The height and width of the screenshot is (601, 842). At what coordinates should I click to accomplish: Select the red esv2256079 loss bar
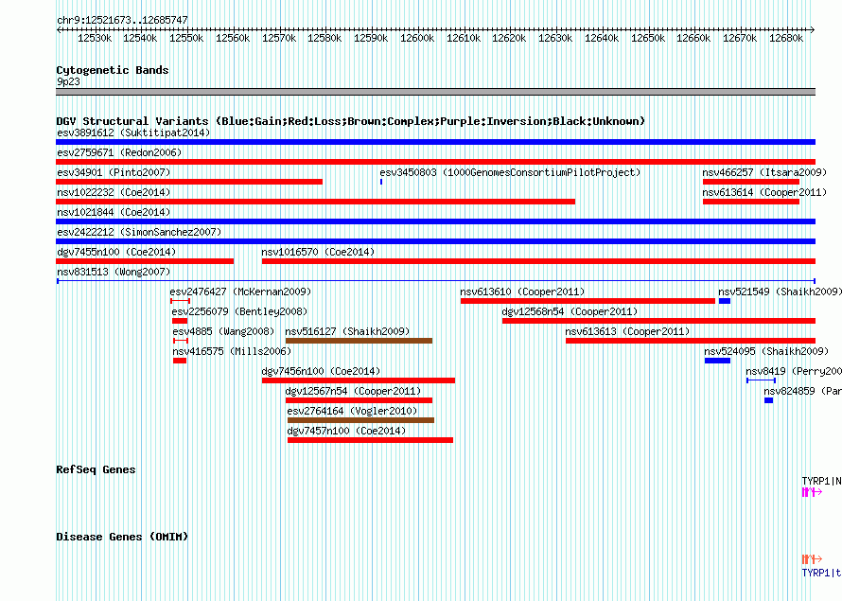pos(180,321)
